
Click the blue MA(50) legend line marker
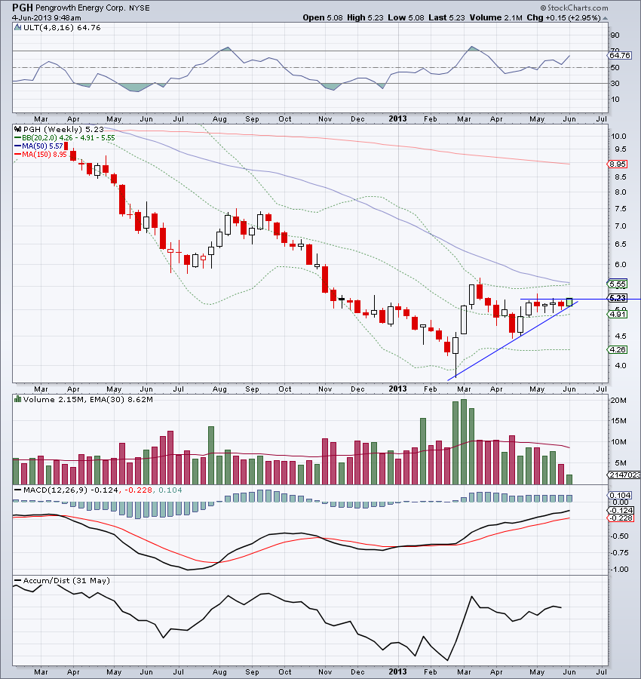[16, 146]
